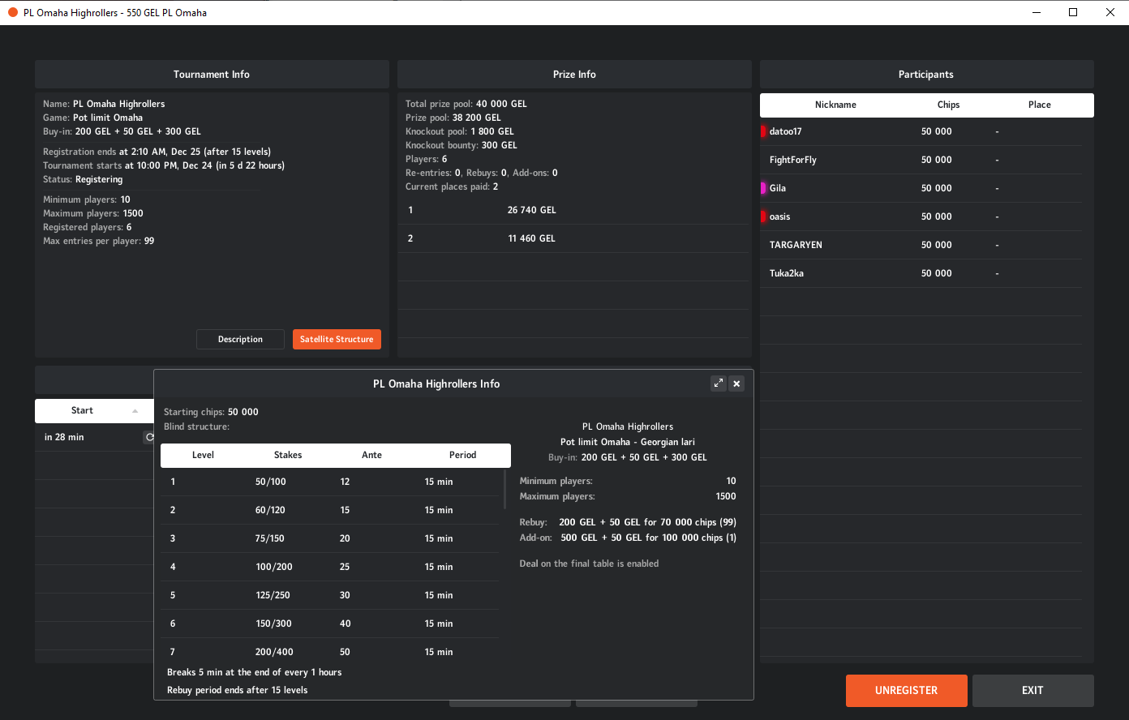Sort by the Start column arrow

135,411
